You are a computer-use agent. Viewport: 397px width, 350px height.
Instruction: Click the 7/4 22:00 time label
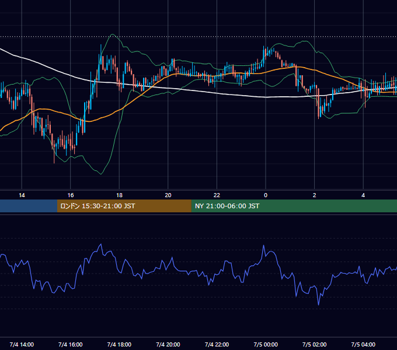point(217,344)
